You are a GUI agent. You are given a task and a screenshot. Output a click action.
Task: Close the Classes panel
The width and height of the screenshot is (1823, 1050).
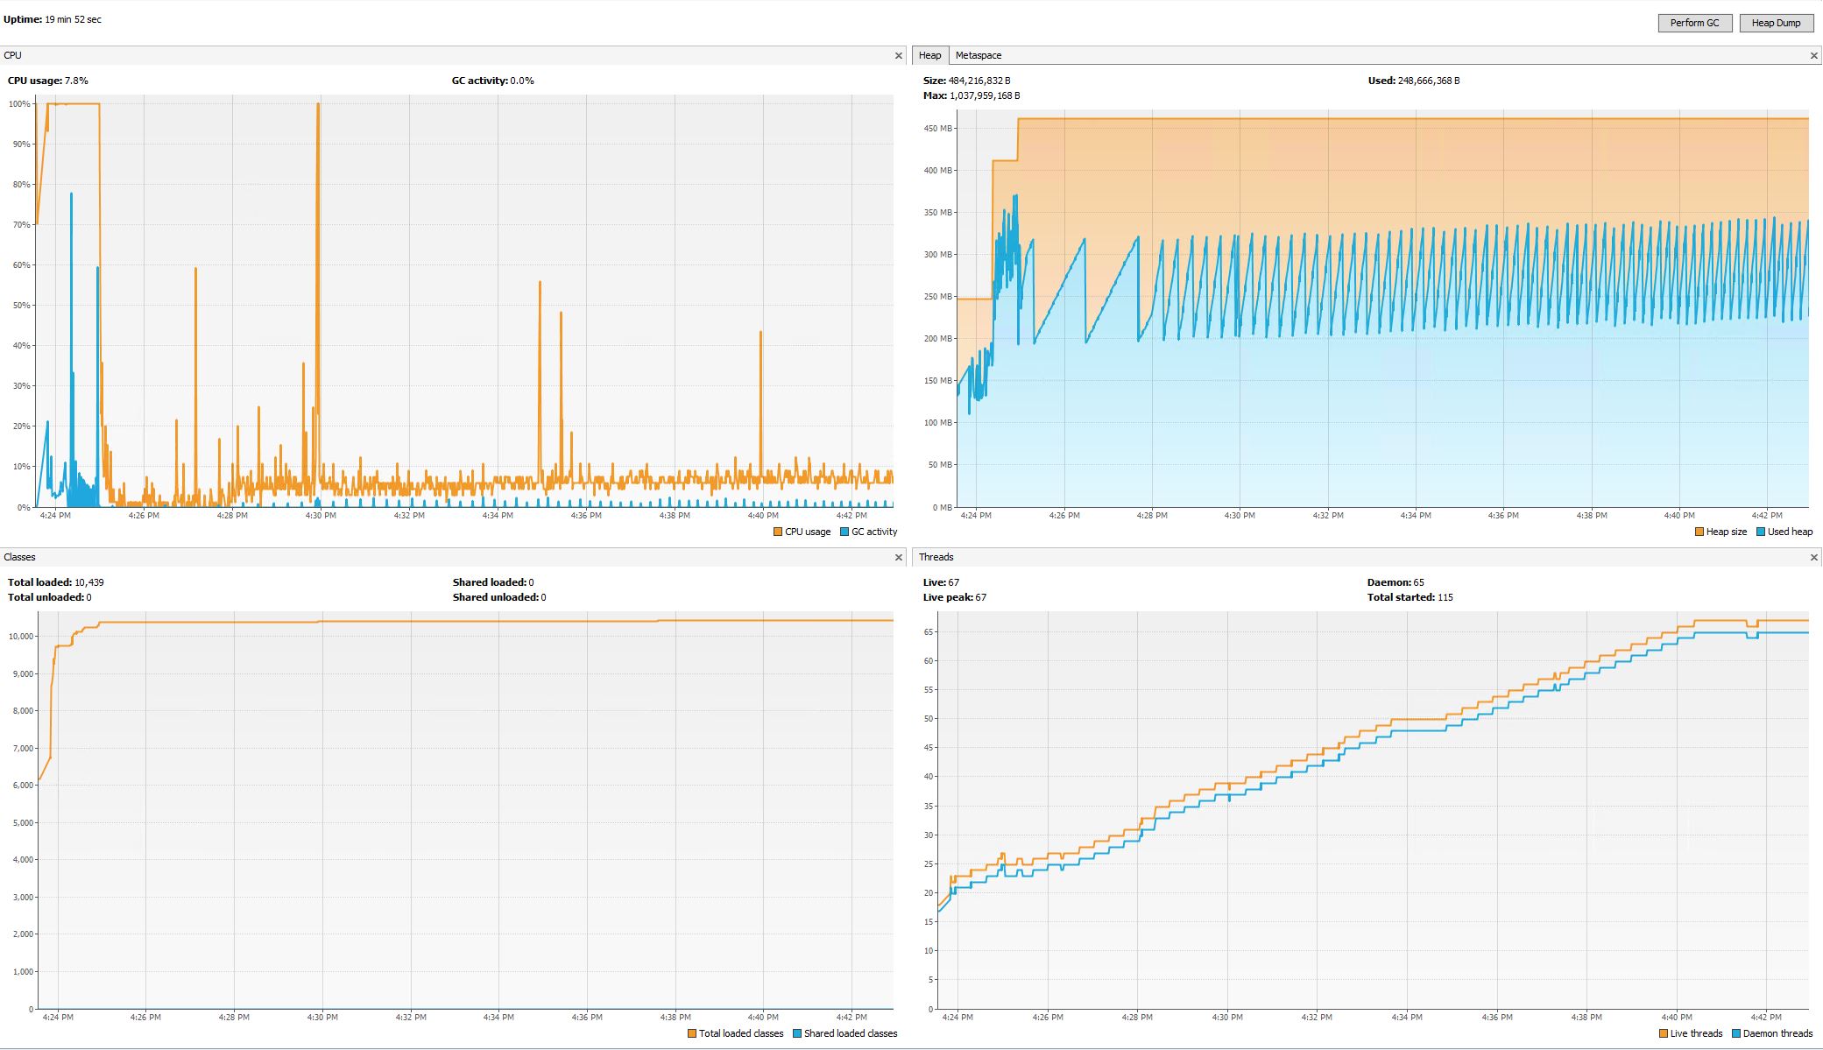click(x=898, y=557)
